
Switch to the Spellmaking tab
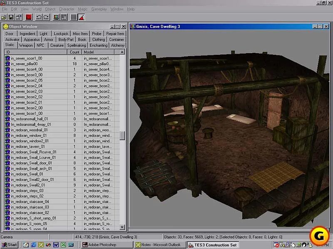coord(77,45)
